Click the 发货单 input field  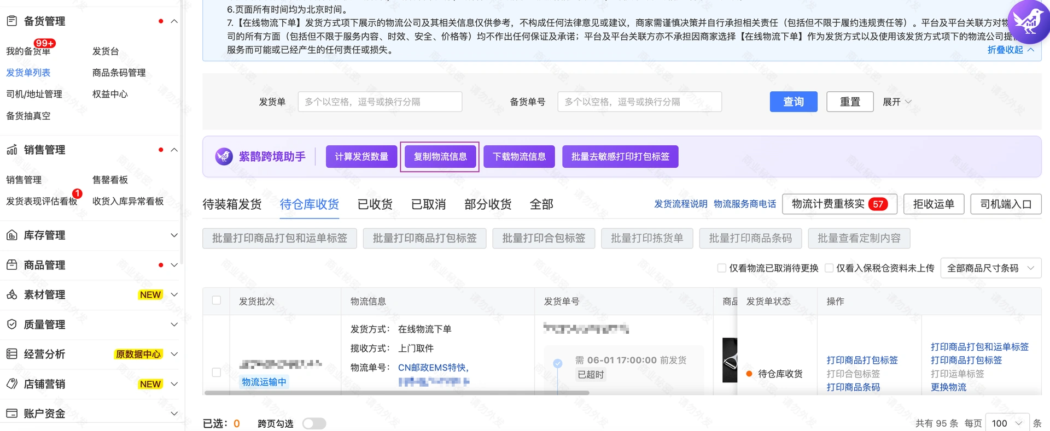[x=380, y=102]
